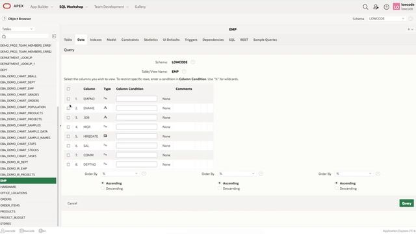
Task: Open the LO lowcode account avatar
Action: point(396,7)
